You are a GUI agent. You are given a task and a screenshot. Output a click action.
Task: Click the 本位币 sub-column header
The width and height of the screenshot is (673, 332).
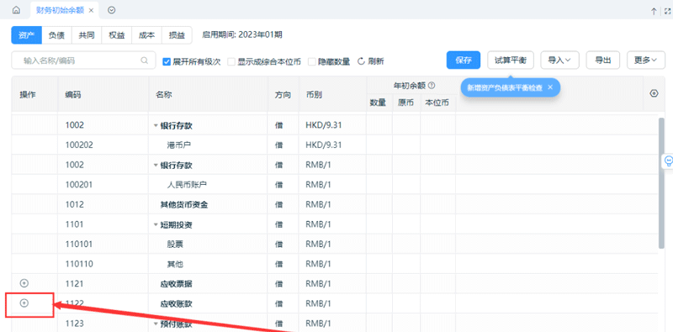[437, 103]
